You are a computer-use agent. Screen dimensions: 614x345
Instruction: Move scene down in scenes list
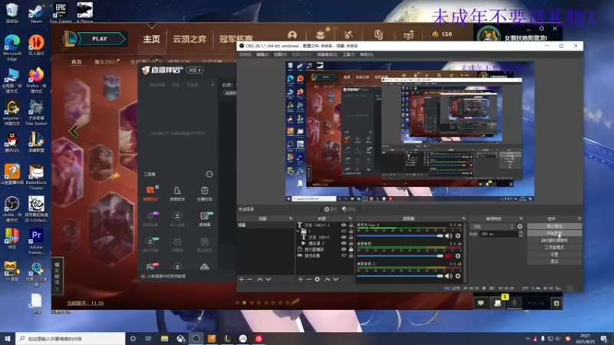click(268, 279)
